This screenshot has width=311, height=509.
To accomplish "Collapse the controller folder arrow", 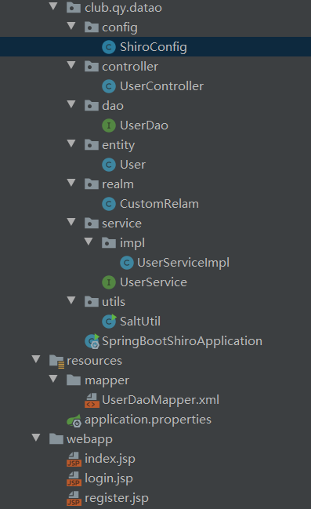I will (71, 65).
